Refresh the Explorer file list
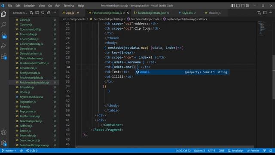The image size is (275, 155). [43, 13]
